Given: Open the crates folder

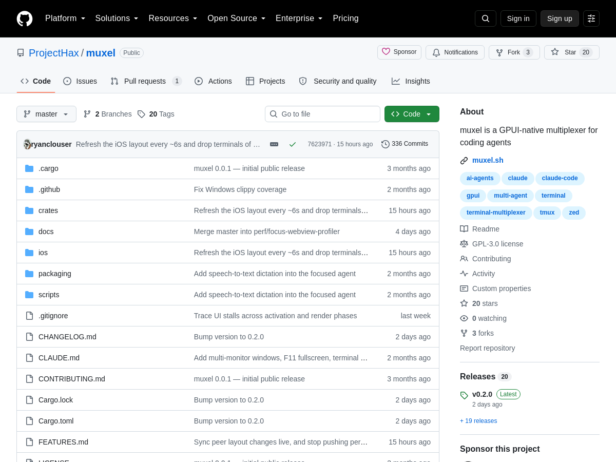Looking at the screenshot, I should coord(48,210).
